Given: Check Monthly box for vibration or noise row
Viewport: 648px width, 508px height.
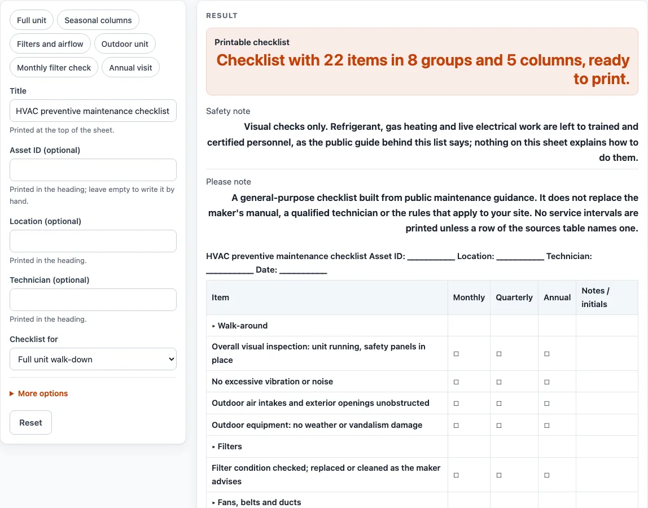Looking at the screenshot, I should (x=456, y=382).
